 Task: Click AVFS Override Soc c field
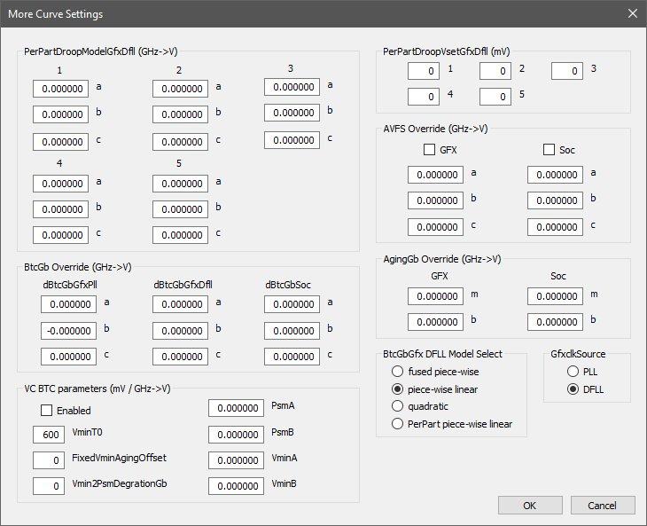(556, 227)
